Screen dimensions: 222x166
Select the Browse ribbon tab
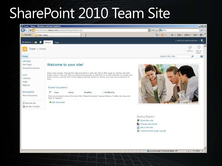(x=48, y=42)
